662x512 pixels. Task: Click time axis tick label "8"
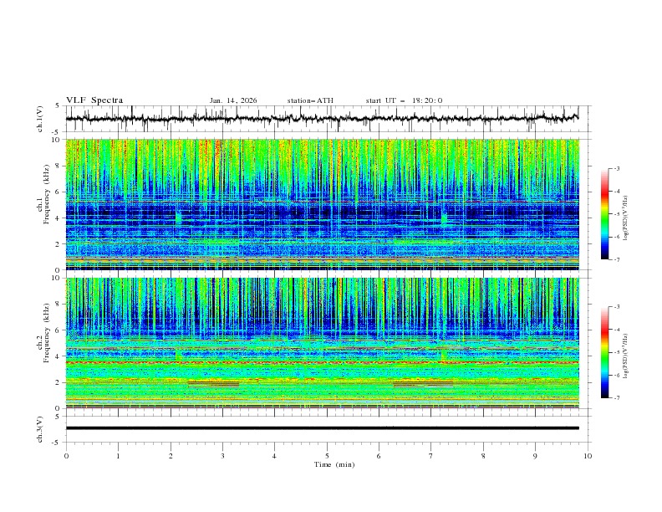483,456
